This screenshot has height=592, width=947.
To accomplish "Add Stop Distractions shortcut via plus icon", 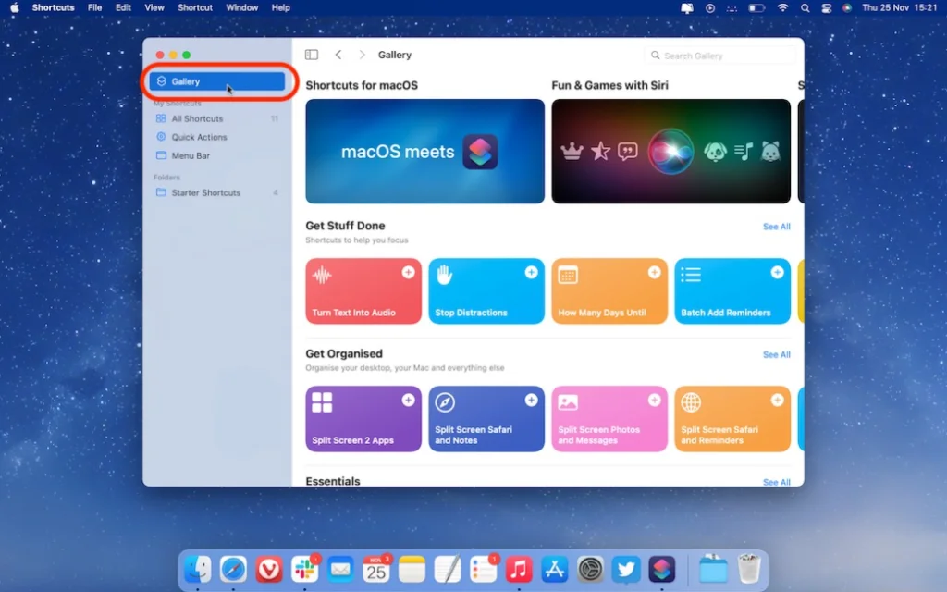I will coord(531,273).
